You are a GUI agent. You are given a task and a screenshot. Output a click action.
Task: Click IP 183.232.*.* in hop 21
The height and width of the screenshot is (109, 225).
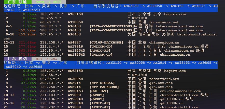click(52, 107)
